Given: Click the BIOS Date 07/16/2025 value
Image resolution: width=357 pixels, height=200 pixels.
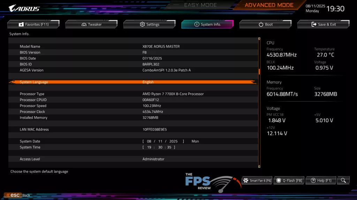Looking at the screenshot, I should pyautogui.click(x=152, y=58).
